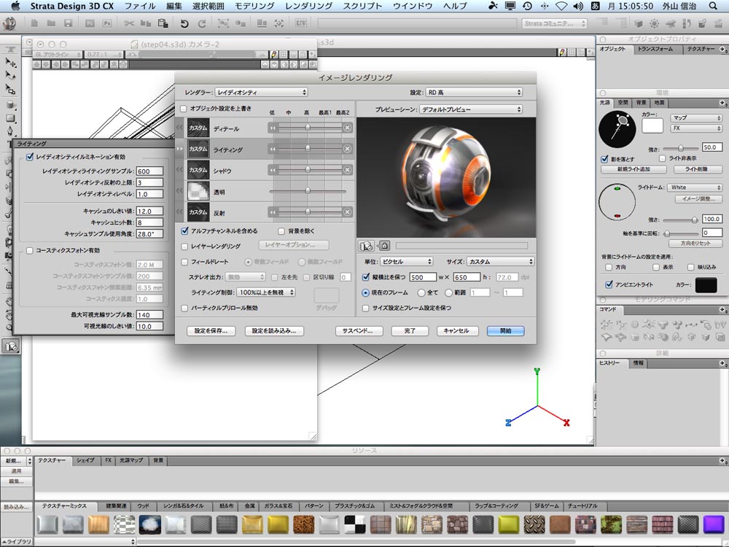Uncheck アルファチャンネルを含める checkbox

pyautogui.click(x=184, y=230)
